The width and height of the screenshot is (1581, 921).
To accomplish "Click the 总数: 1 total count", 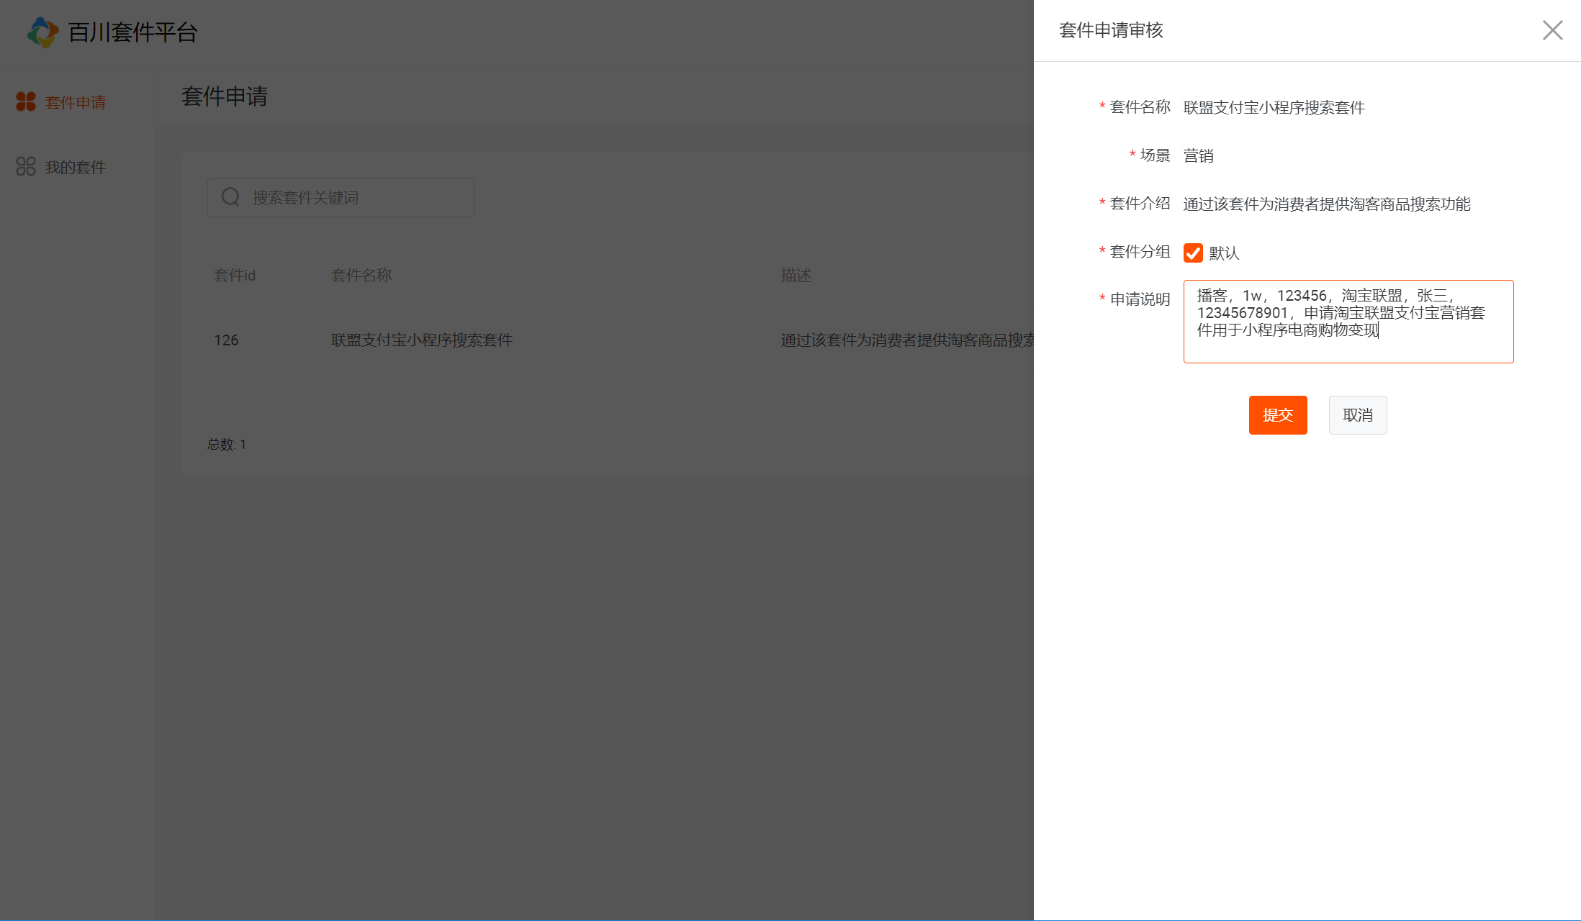I will [227, 445].
